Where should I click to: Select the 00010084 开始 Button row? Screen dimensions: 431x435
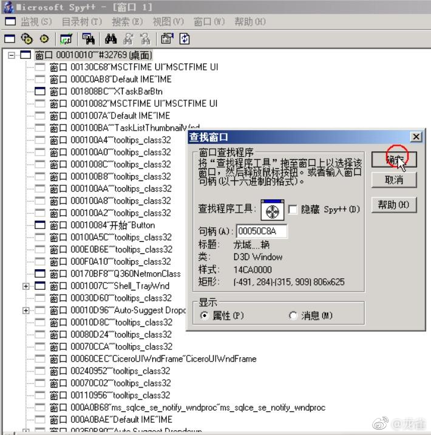[102, 225]
